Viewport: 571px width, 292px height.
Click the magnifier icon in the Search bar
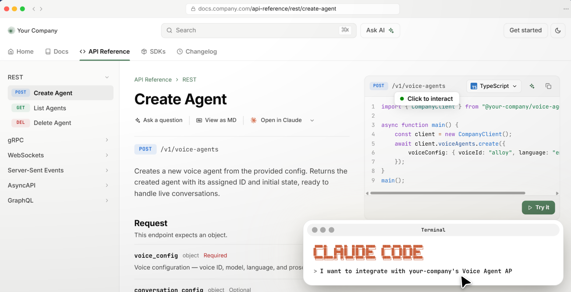click(169, 31)
